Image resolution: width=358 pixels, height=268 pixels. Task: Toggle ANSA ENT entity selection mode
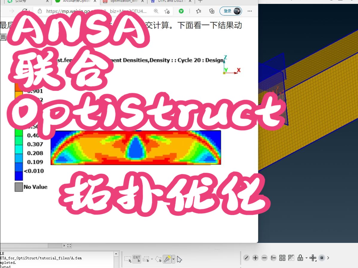point(137,259)
